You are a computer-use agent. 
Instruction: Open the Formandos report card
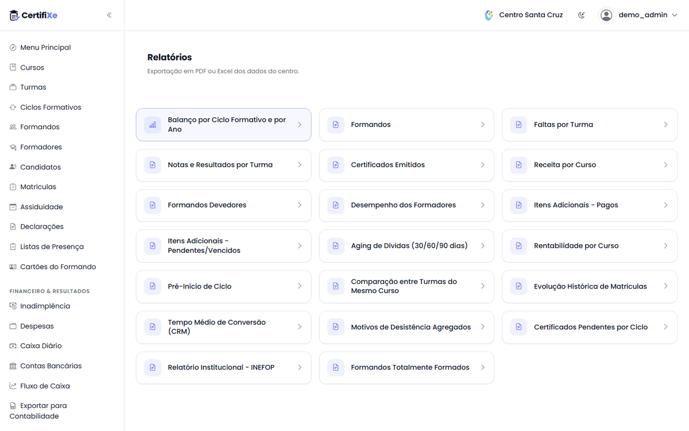coord(407,125)
